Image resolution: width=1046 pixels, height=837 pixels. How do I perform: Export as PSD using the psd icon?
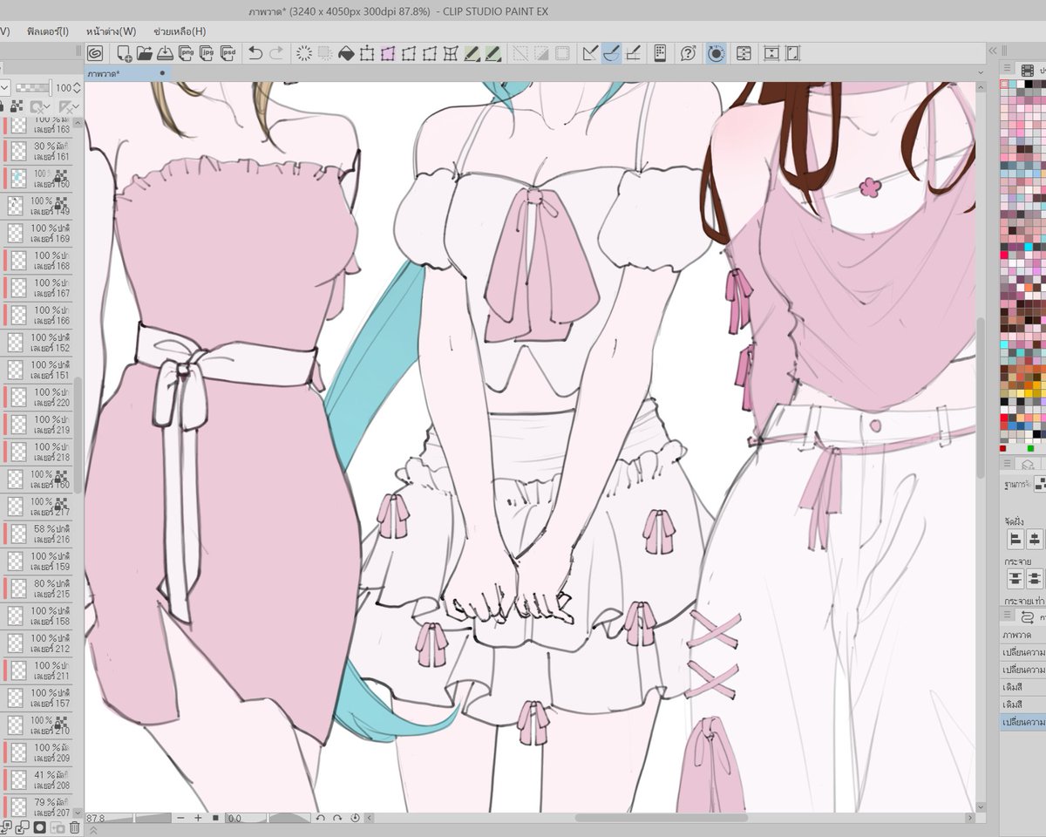click(x=228, y=53)
